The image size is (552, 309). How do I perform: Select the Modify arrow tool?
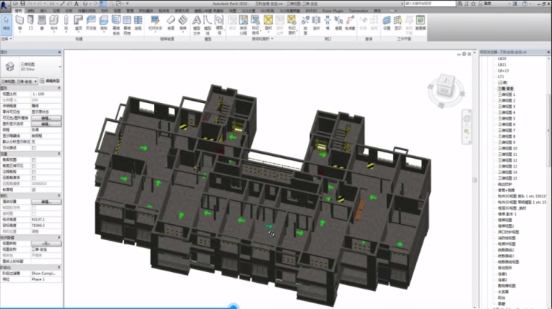pos(7,26)
